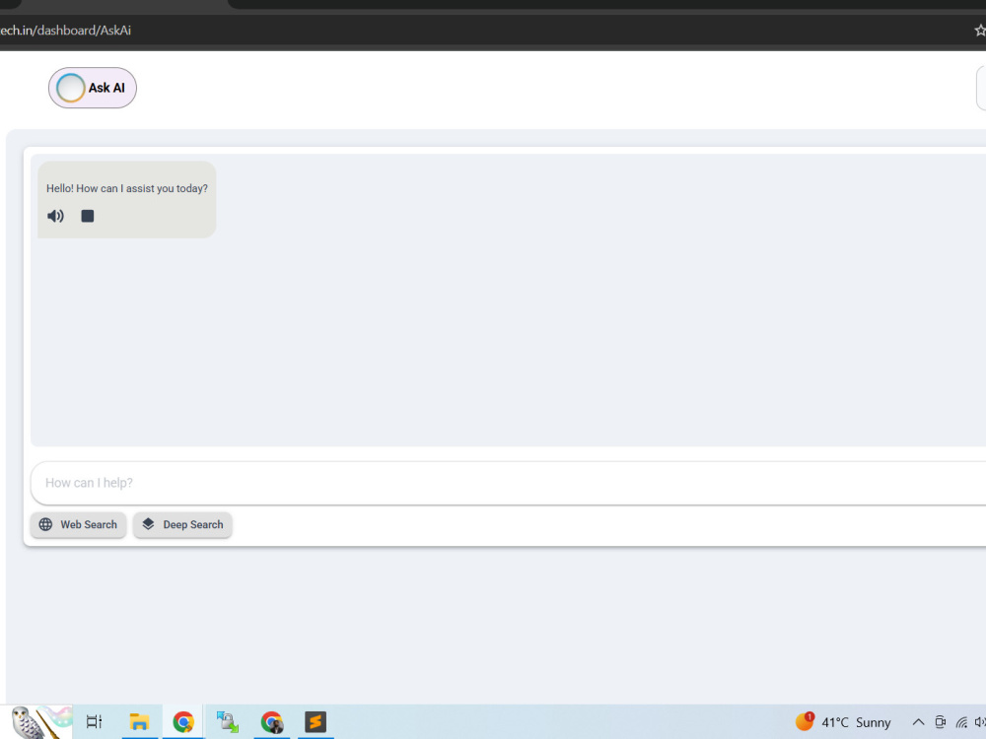Click the 'Hello! How can I assist you today?' message
The height and width of the screenshot is (739, 986).
[x=127, y=188]
